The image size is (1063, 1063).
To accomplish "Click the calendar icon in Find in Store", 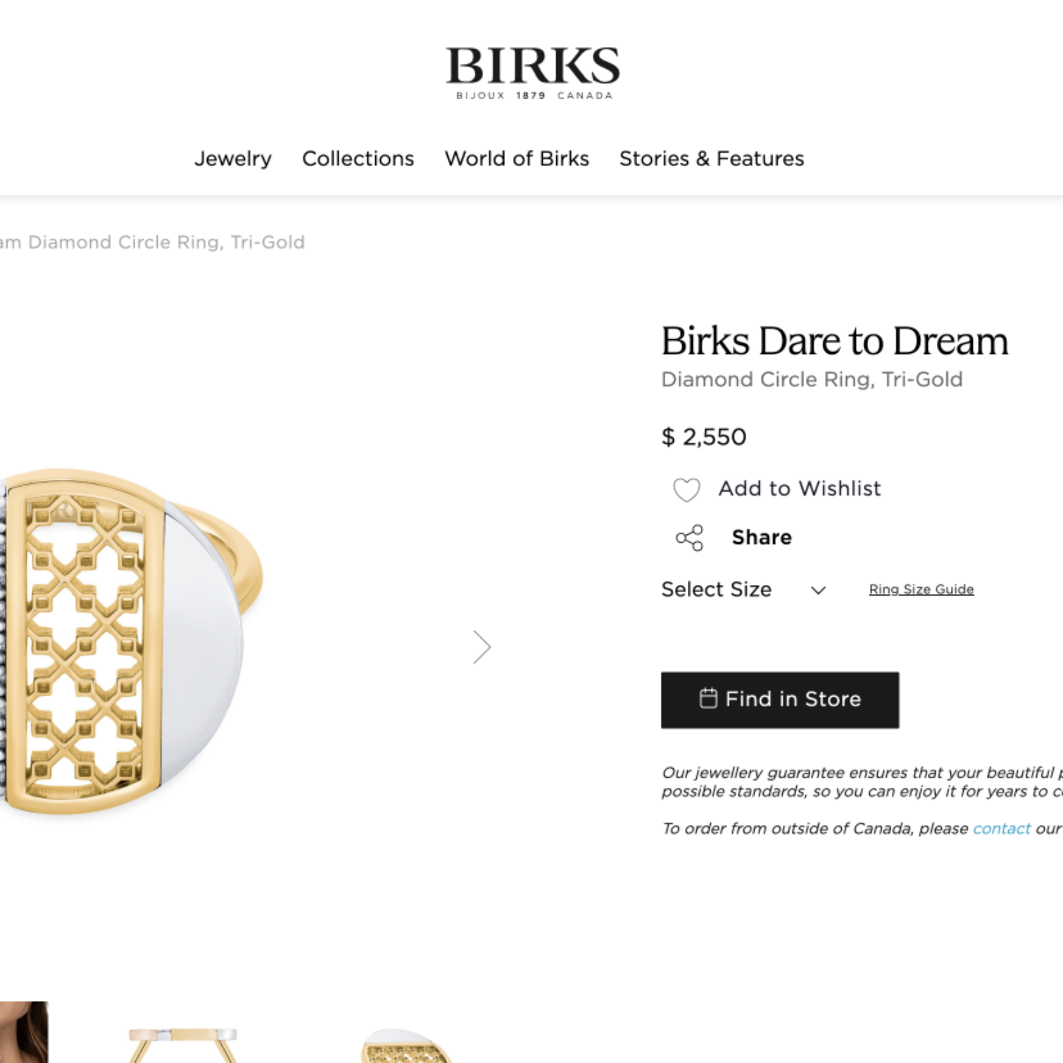I will coord(708,698).
